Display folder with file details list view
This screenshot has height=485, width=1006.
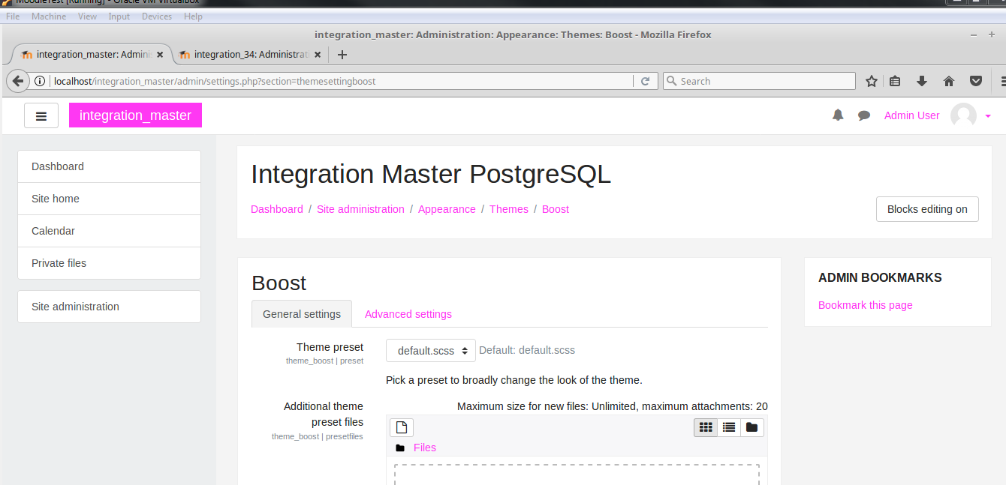pyautogui.click(x=729, y=427)
